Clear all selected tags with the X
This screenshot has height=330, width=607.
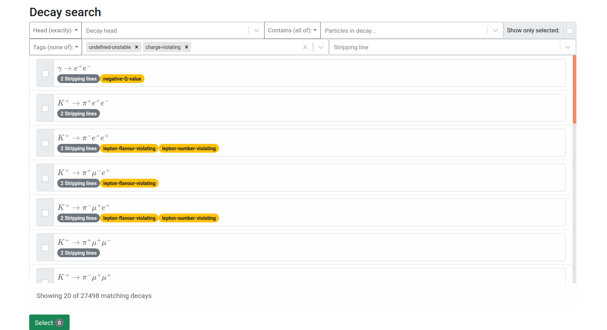pyautogui.click(x=305, y=47)
